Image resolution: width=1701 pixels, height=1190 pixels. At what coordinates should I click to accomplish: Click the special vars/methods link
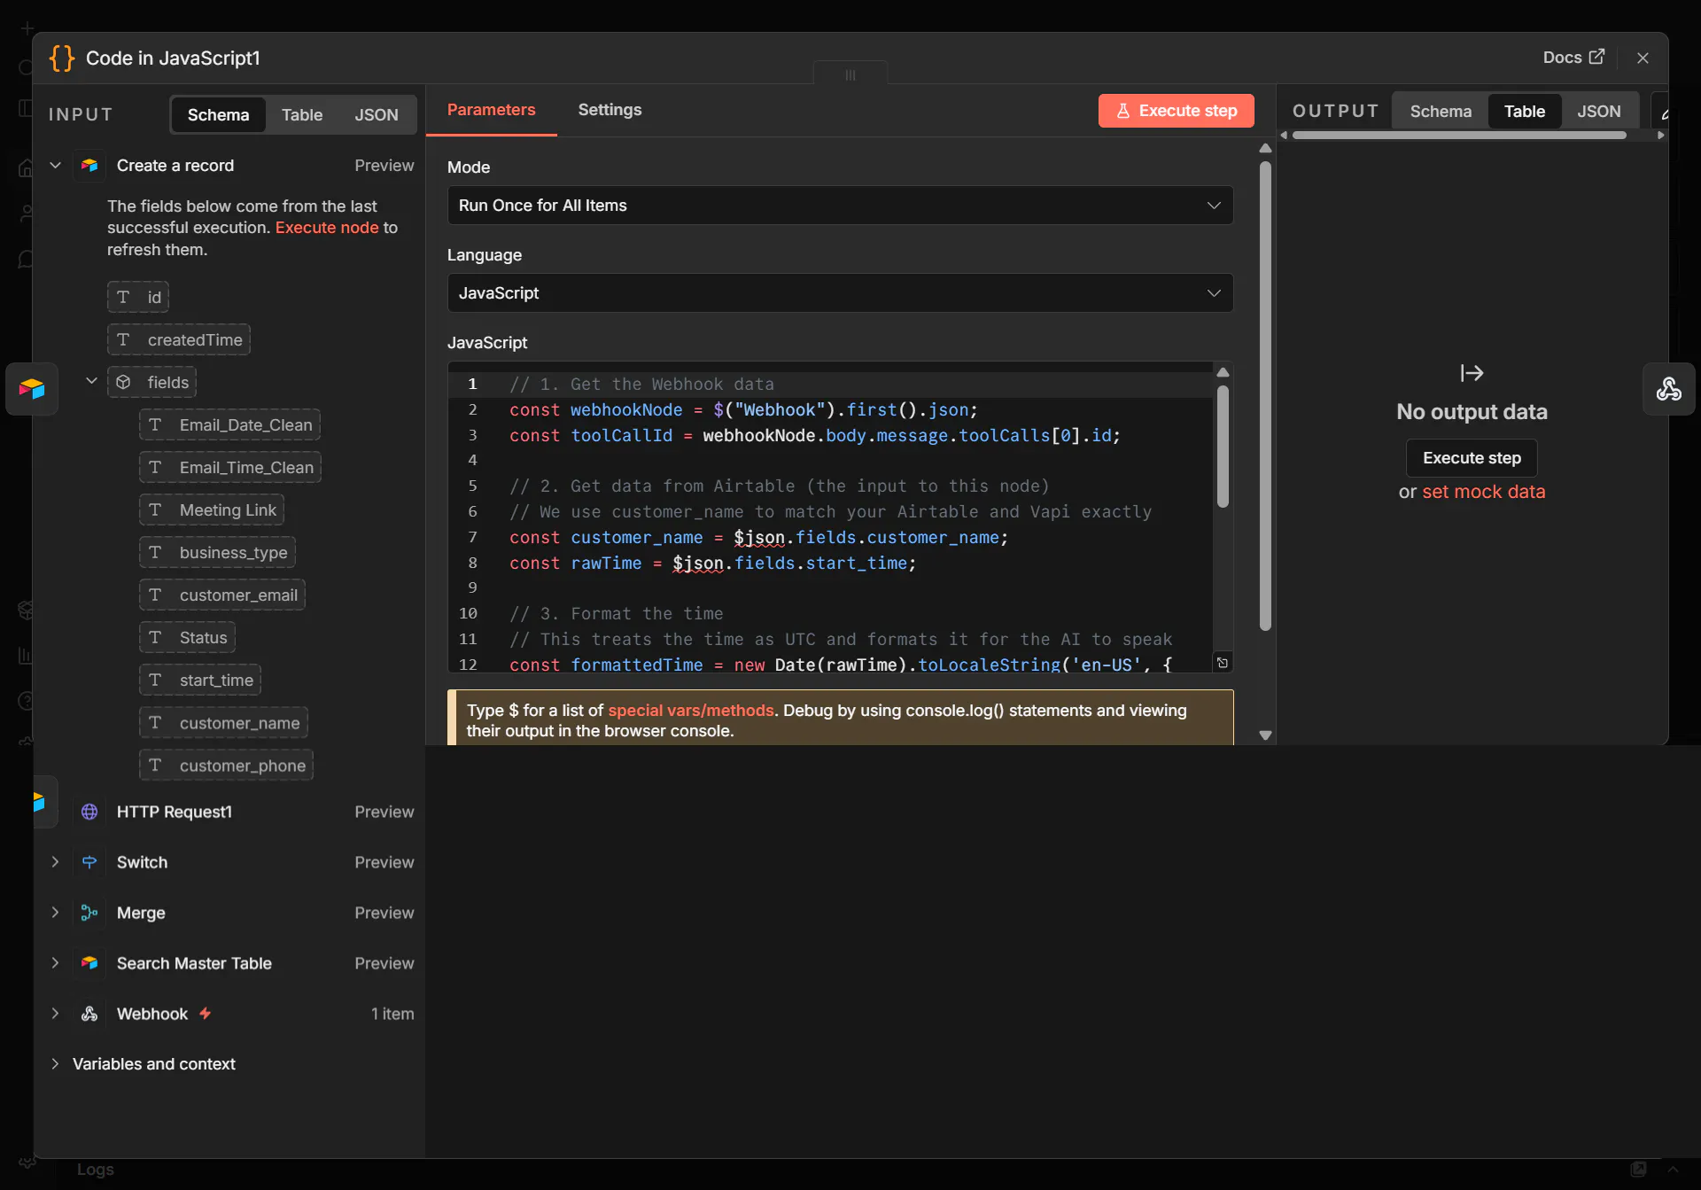click(690, 710)
